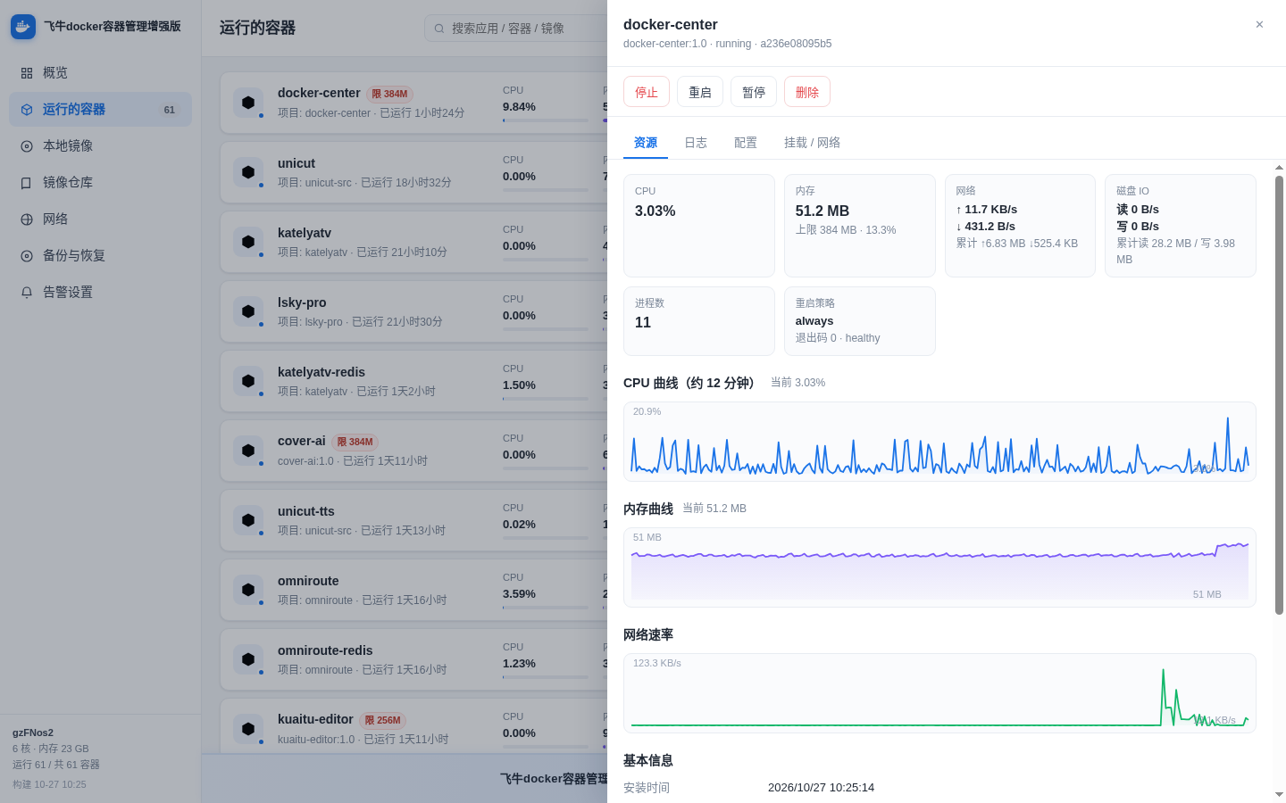Viewport: 1286px width, 803px height.
Task: Click the 删除 button
Action: click(807, 92)
